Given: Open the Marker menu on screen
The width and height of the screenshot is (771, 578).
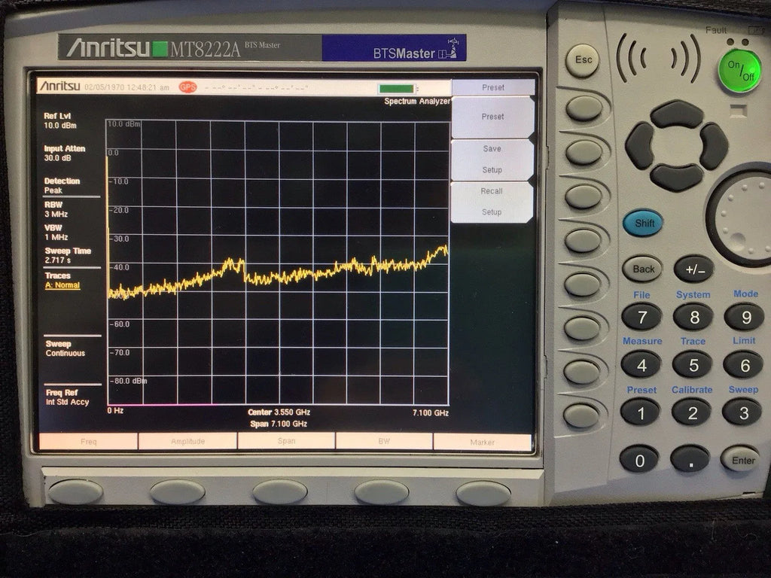Looking at the screenshot, I should coord(483,442).
